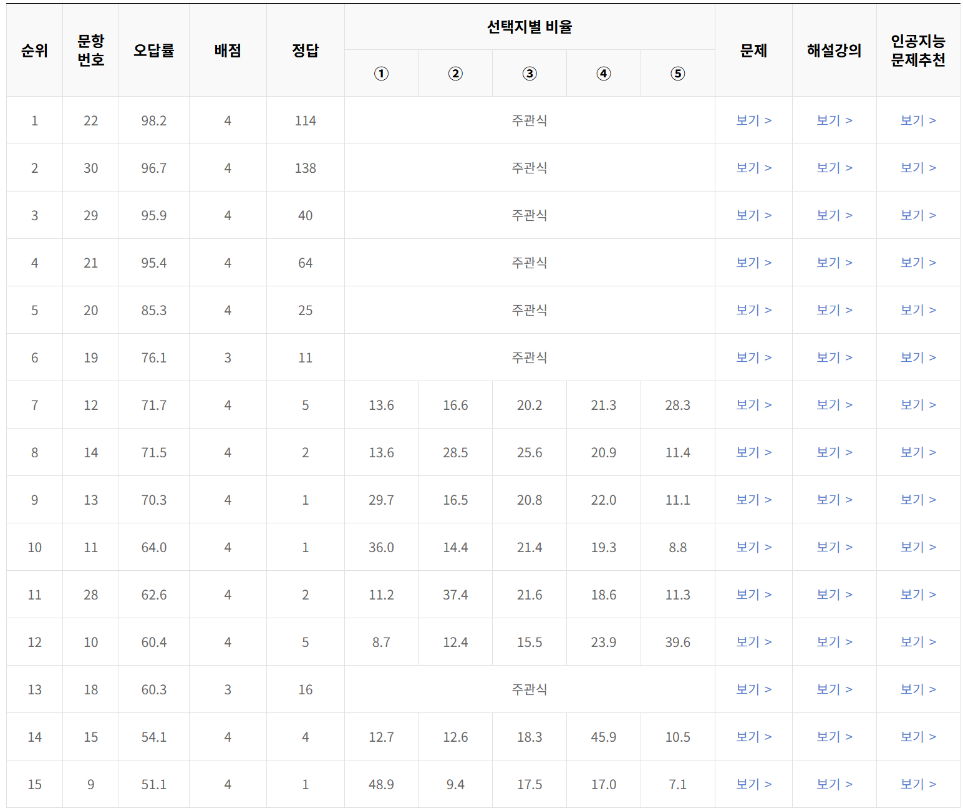Open AI recommendation for rank 14 question 15
This screenshot has height=811, width=963.
point(917,737)
